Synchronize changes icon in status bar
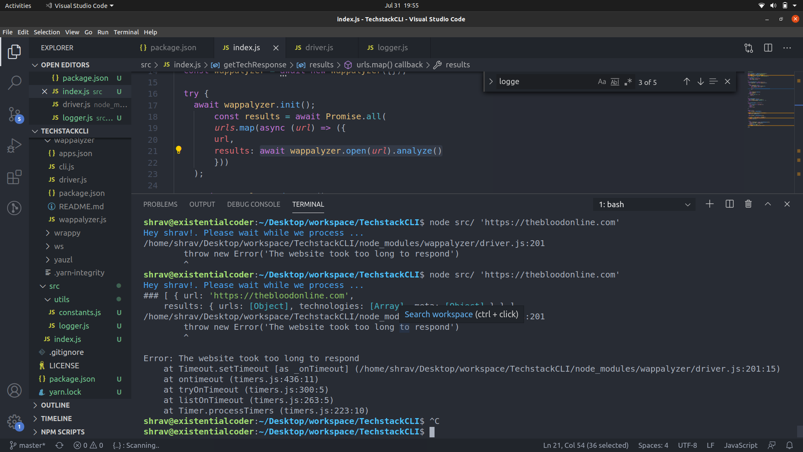This screenshot has height=452, width=803. [59, 445]
